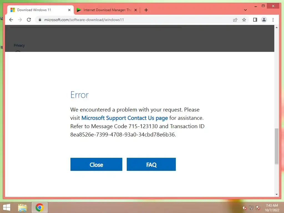Screen dimensions: 284x213
Task: Click the vertical scrollbar thumb
Action: [x=277, y=146]
